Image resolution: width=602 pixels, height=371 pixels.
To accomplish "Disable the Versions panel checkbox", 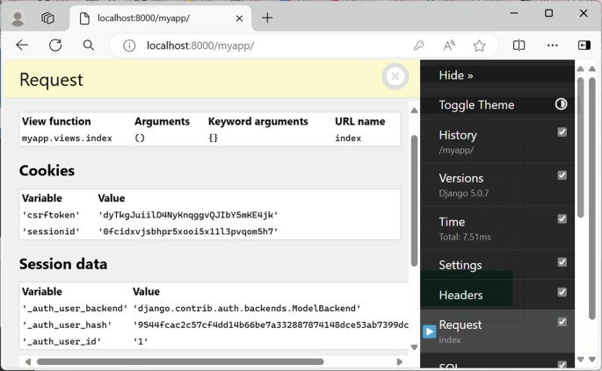I will pyautogui.click(x=562, y=175).
